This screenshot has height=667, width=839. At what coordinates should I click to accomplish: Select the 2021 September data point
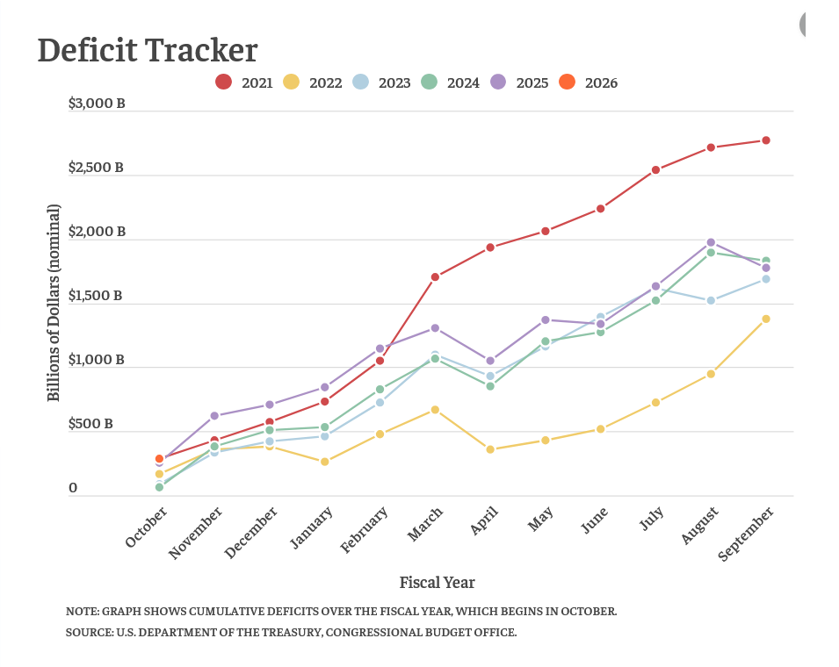(766, 140)
